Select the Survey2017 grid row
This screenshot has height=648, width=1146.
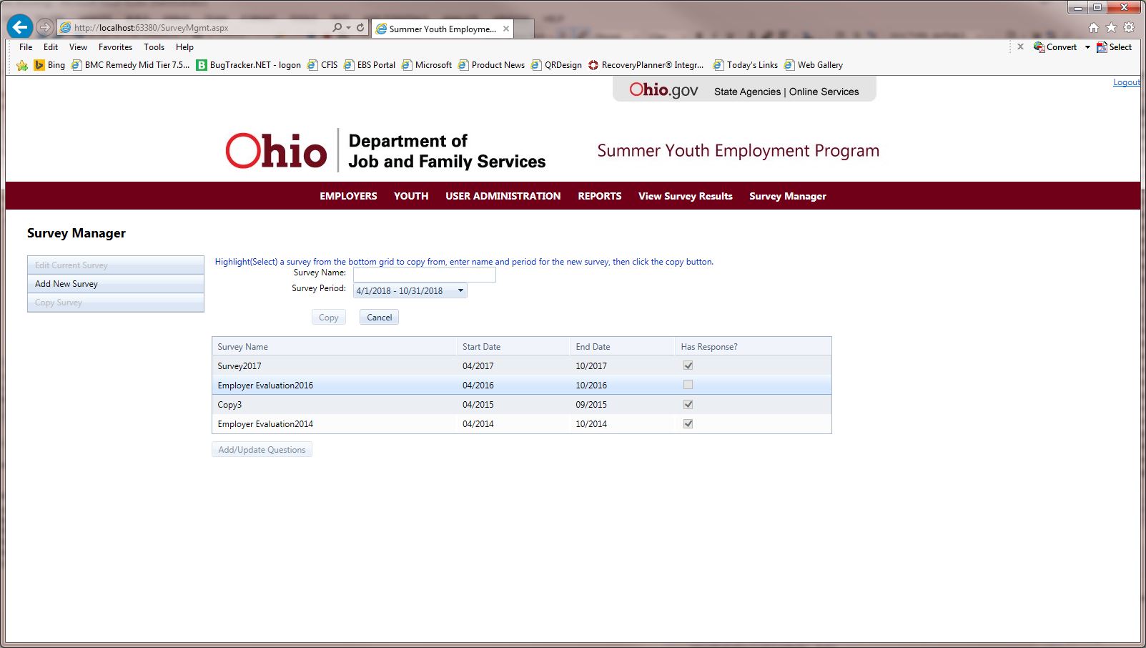coord(522,365)
